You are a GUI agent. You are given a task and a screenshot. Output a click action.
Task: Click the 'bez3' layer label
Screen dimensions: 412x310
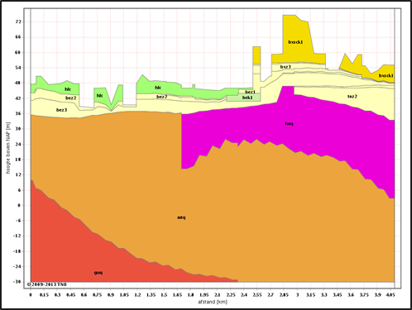[x=61, y=110]
